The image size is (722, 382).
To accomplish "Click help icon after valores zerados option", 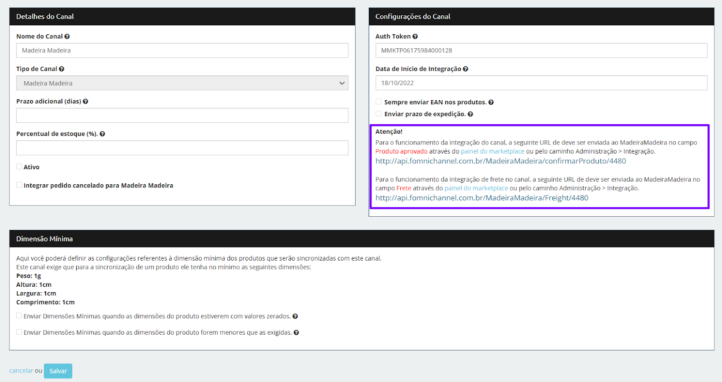I will pyautogui.click(x=295, y=317).
